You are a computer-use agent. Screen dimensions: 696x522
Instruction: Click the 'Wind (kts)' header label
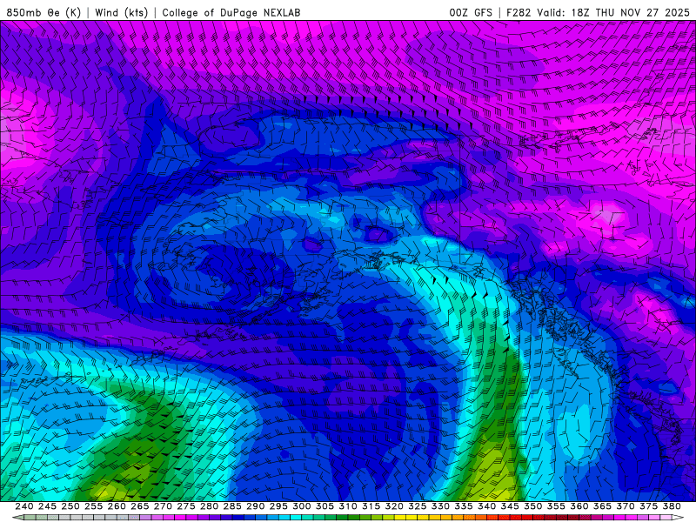[x=121, y=12]
